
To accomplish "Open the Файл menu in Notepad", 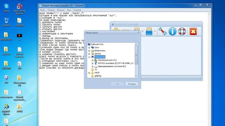I will tap(43, 10).
